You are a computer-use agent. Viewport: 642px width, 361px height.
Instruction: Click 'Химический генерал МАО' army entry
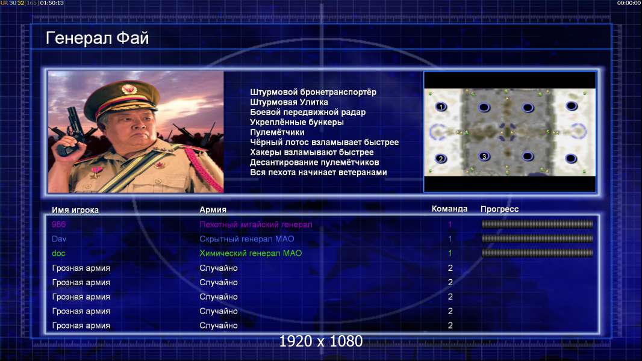(x=251, y=253)
